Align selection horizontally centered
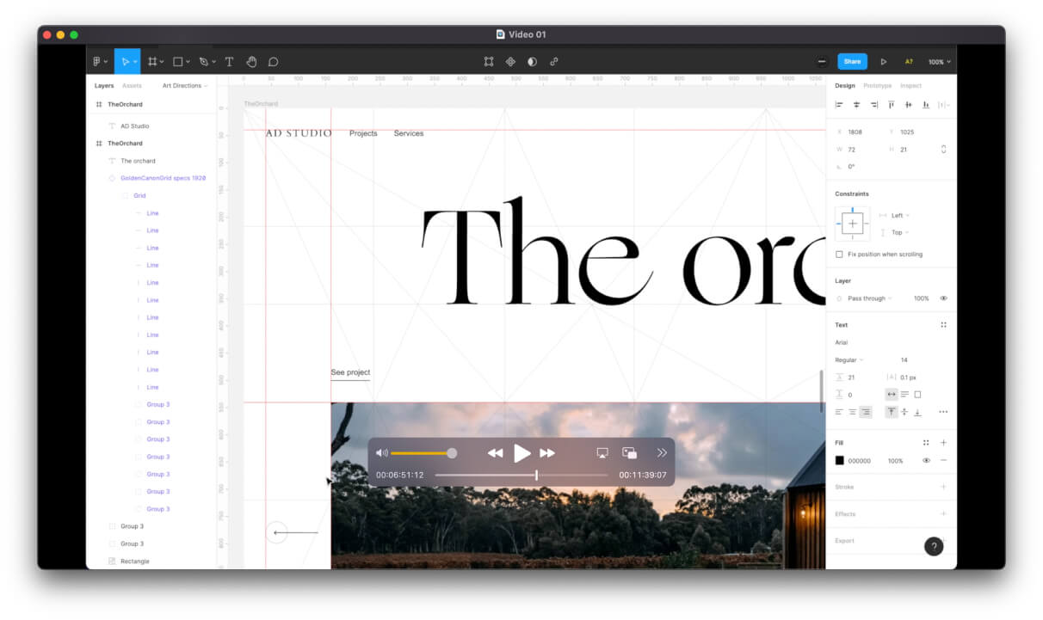 (855, 104)
